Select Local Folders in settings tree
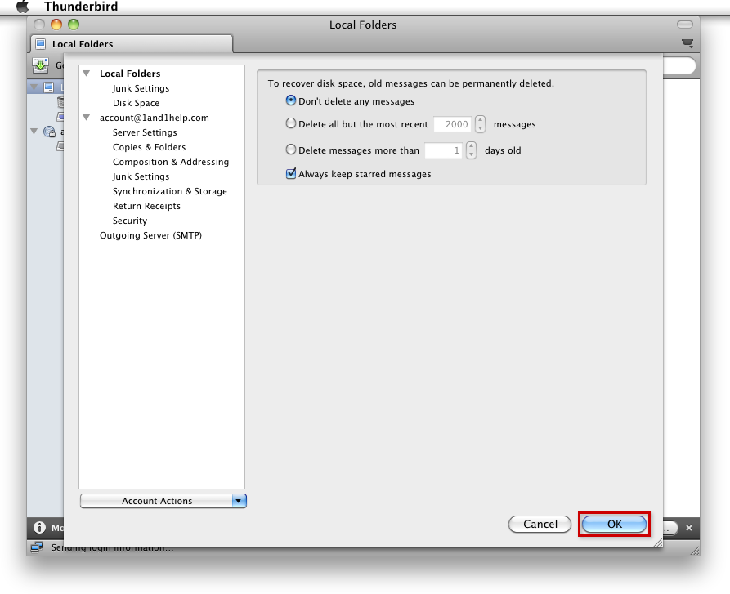 130,74
